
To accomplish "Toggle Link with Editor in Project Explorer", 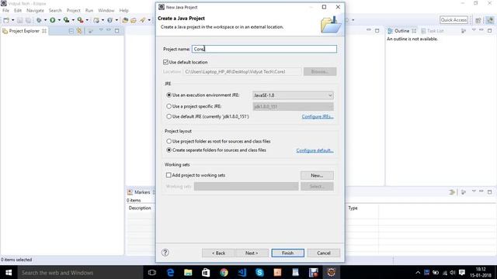I will click(x=79, y=31).
